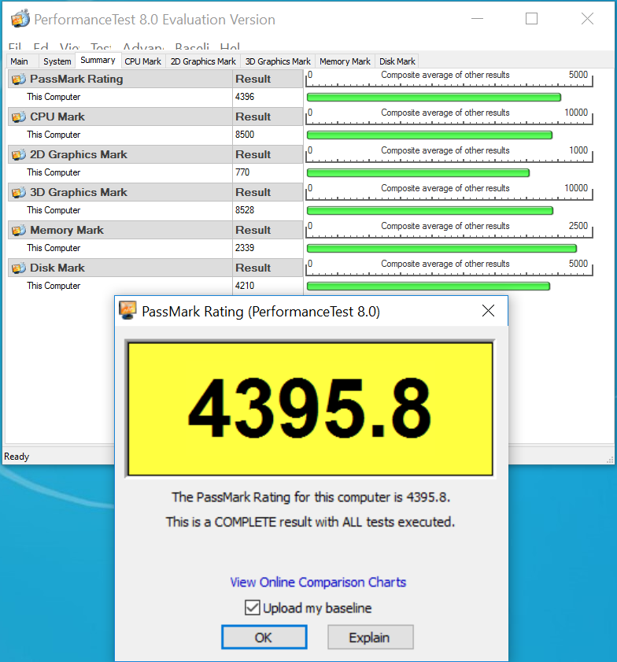Click the 2D Graphics Mark green result bar
The image size is (617, 662).
418,172
